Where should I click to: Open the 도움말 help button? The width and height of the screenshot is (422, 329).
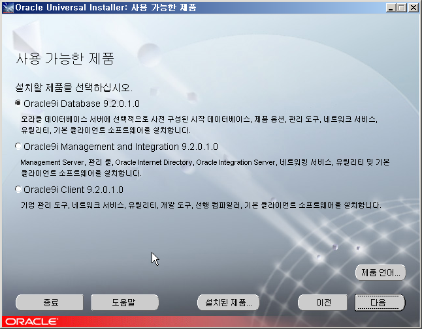pyautogui.click(x=125, y=302)
